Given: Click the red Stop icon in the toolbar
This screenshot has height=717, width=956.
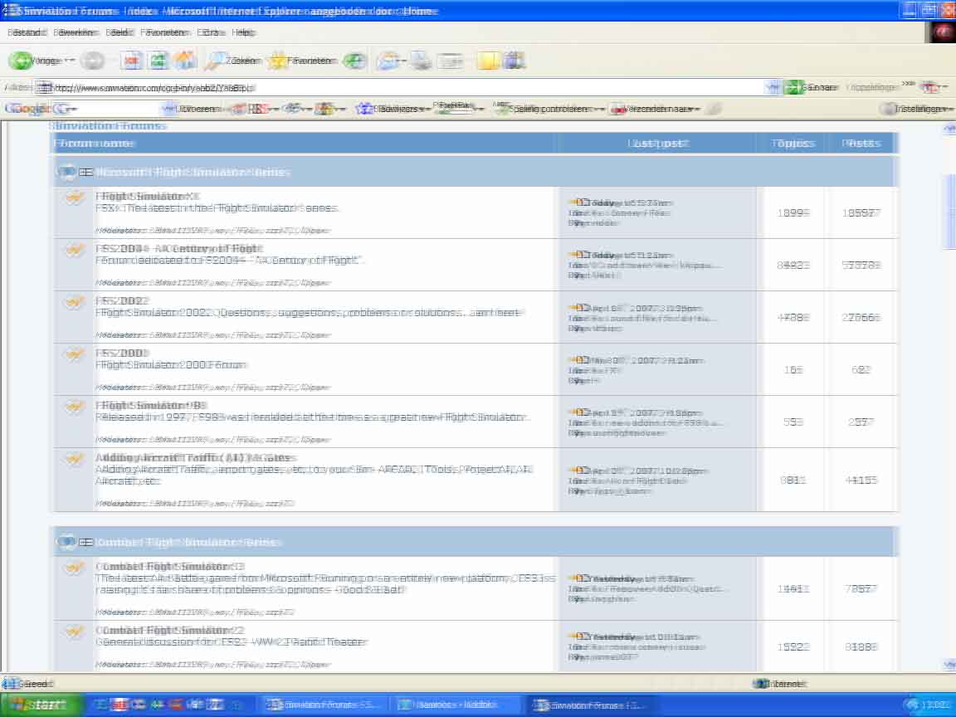Looking at the screenshot, I should point(132,61).
